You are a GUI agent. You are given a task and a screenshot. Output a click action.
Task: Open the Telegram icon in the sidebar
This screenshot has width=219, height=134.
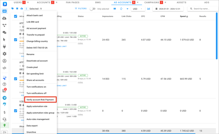click(x=4, y=98)
